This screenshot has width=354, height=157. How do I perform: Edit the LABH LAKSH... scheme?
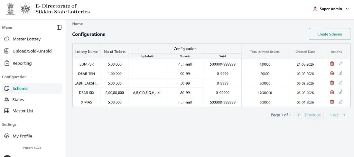[341, 83]
